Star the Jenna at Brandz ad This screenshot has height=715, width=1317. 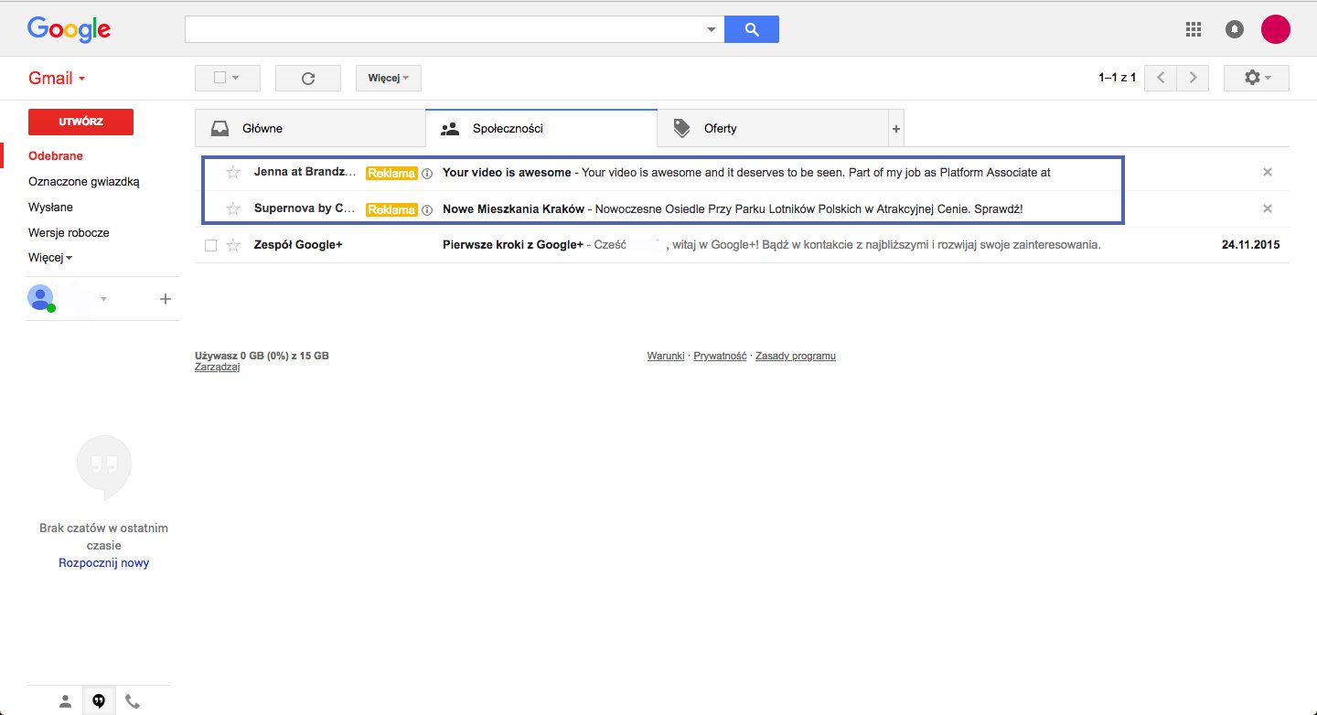tap(233, 173)
